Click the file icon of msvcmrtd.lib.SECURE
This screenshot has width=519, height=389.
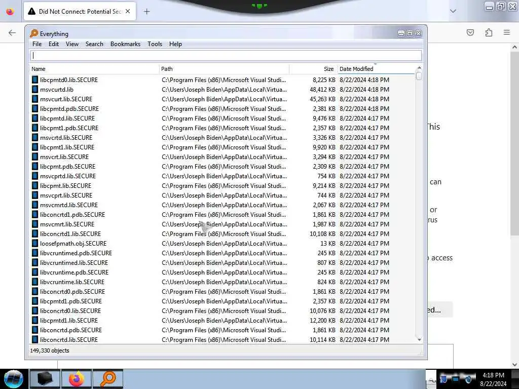click(x=35, y=205)
